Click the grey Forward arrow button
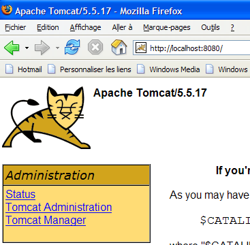Image resolution: width=250 pixels, height=245 pixels. point(42,48)
